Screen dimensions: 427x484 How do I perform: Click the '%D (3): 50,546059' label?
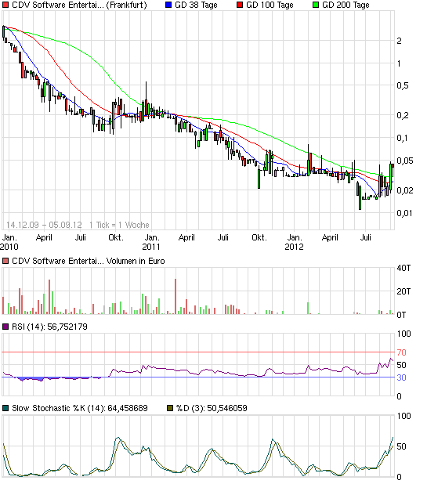(212, 408)
